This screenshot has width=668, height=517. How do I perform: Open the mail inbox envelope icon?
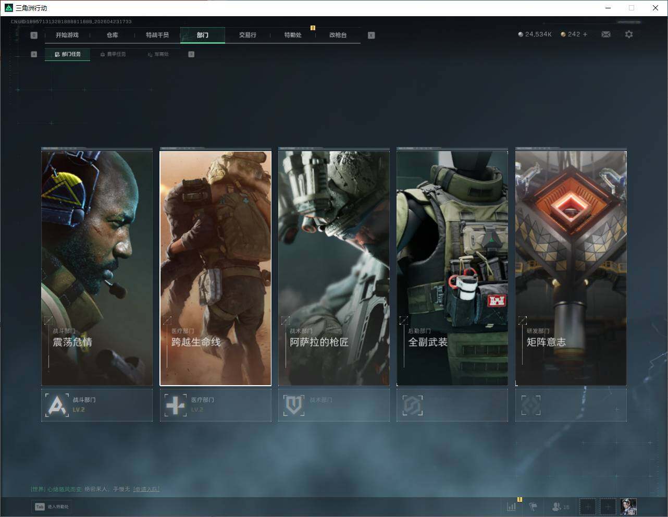coord(606,34)
